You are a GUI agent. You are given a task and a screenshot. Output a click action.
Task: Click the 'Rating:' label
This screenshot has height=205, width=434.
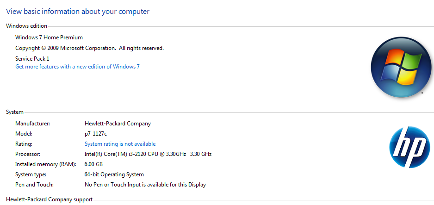point(24,144)
